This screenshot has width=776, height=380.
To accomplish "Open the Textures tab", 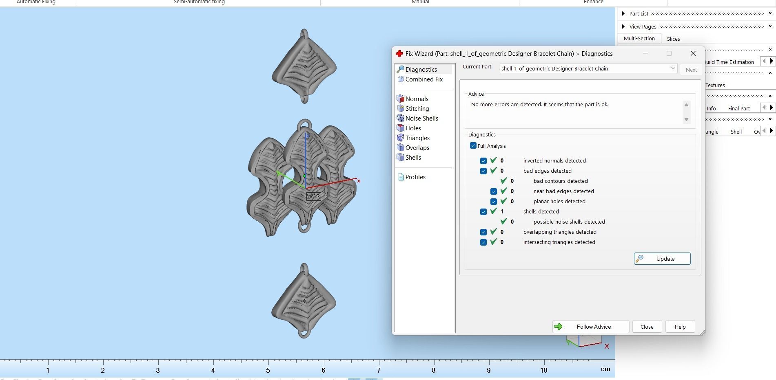I will [715, 86].
